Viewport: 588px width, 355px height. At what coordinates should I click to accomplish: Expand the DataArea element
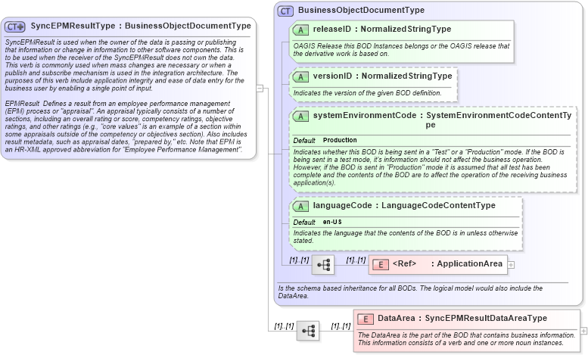point(583,331)
